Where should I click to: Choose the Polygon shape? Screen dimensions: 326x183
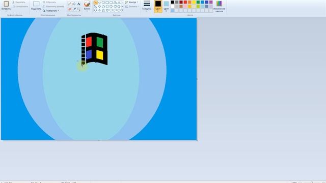pyautogui.click(x=115, y=3)
